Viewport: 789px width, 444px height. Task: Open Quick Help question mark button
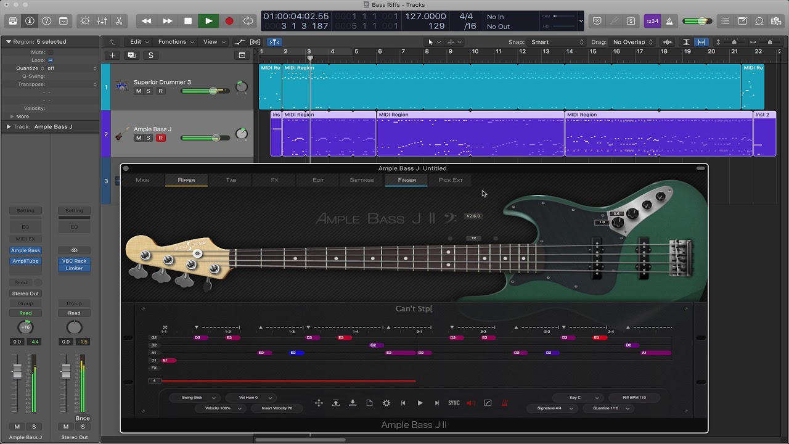tap(47, 21)
